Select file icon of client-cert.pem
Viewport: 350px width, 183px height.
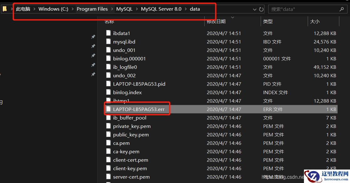[108, 160]
